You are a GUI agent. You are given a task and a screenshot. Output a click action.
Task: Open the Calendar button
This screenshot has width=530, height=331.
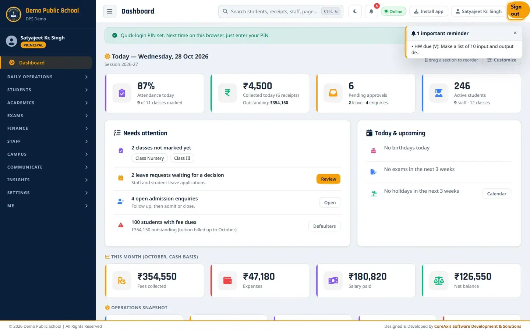click(x=497, y=194)
